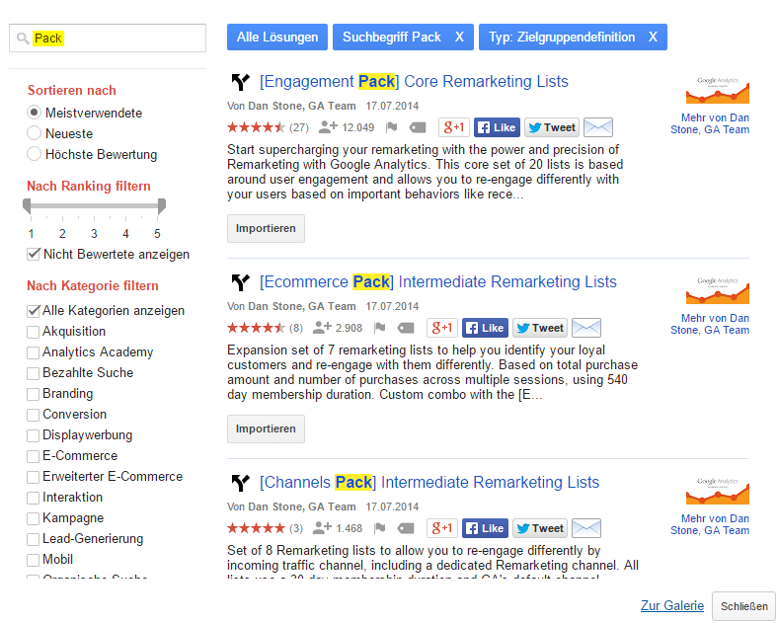Image resolution: width=778 pixels, height=623 pixels.
Task: Click the Google +1 icon for Engagement Pack
Action: [x=454, y=127]
